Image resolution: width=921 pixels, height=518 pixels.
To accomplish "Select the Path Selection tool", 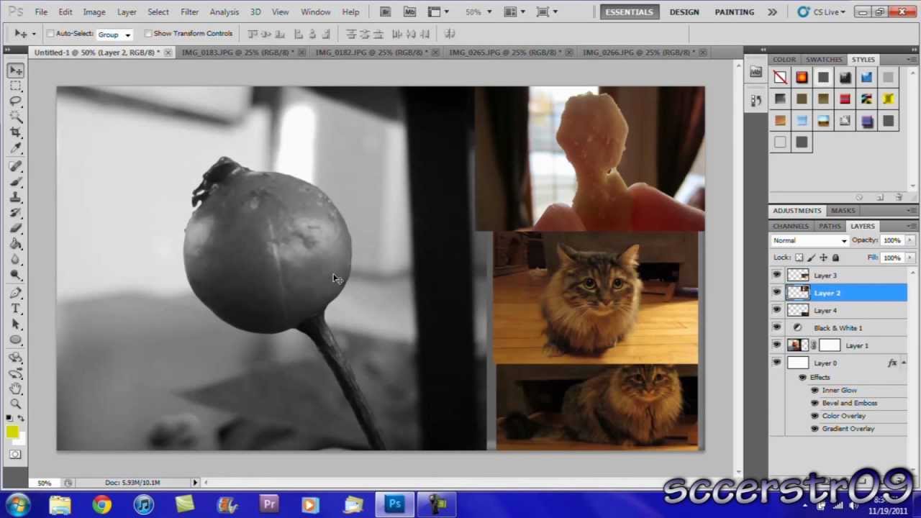I will 16,324.
